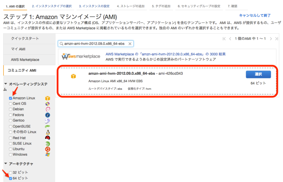Check the 32 ビット architecture checkbox
This screenshot has height=182, width=283.
click(x=11, y=173)
